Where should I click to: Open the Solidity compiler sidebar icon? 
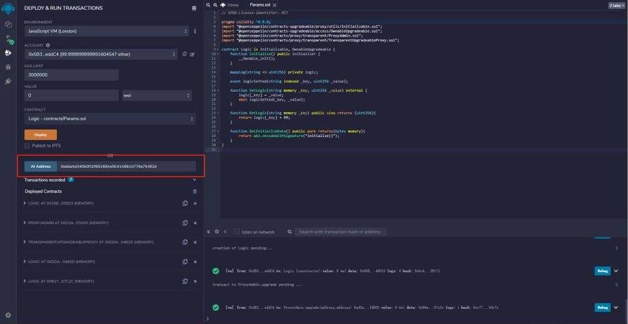pos(9,39)
